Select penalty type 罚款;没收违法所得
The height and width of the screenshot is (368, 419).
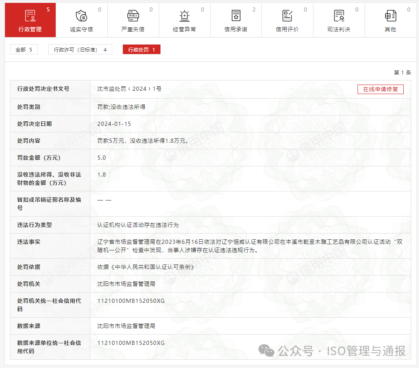pos(121,107)
